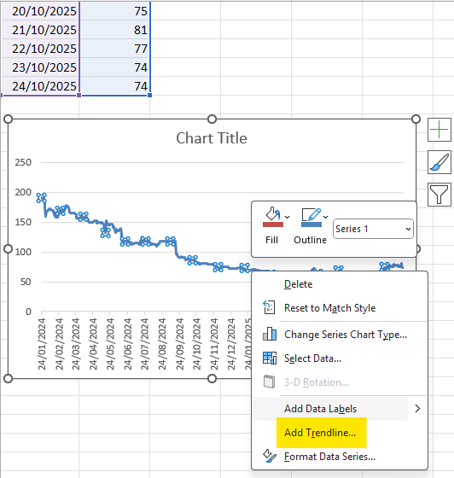The image size is (454, 478).
Task: Click the left-middle chart resize handle
Action: (9, 248)
